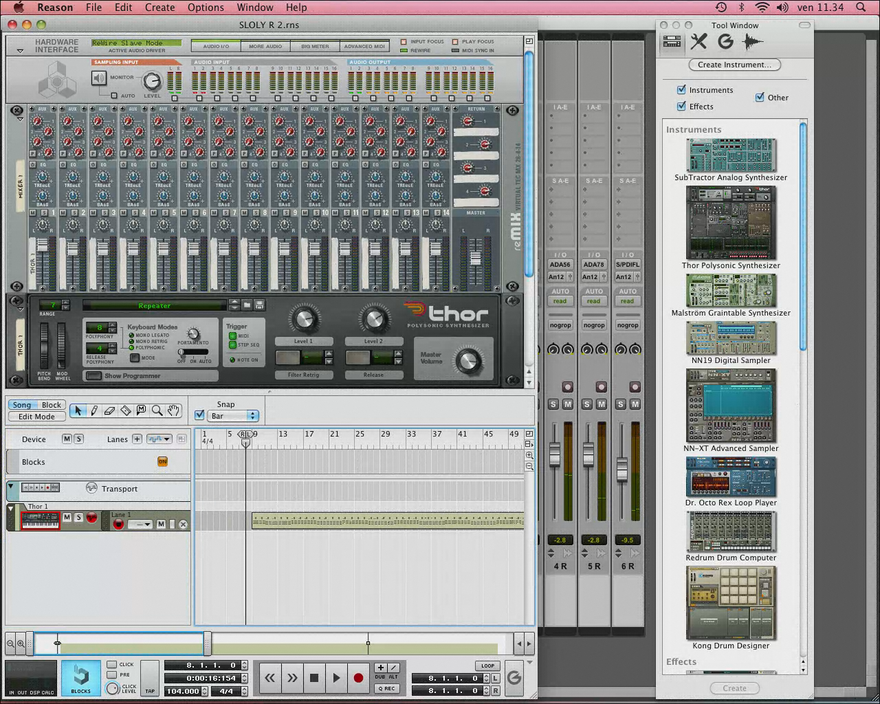880x704 pixels.
Task: Open the Create menu
Action: [159, 8]
